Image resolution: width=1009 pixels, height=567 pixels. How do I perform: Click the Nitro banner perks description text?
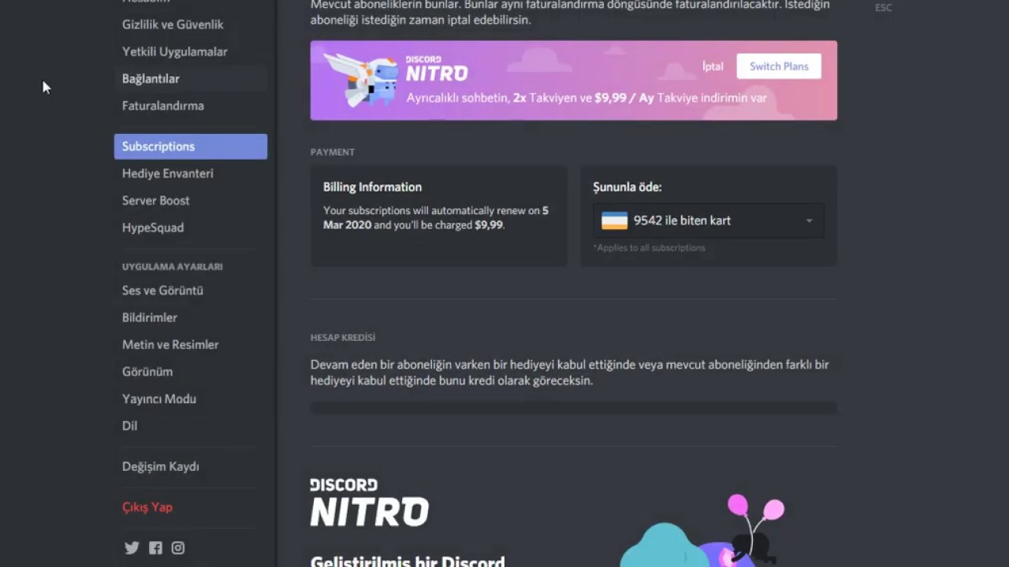(x=586, y=98)
